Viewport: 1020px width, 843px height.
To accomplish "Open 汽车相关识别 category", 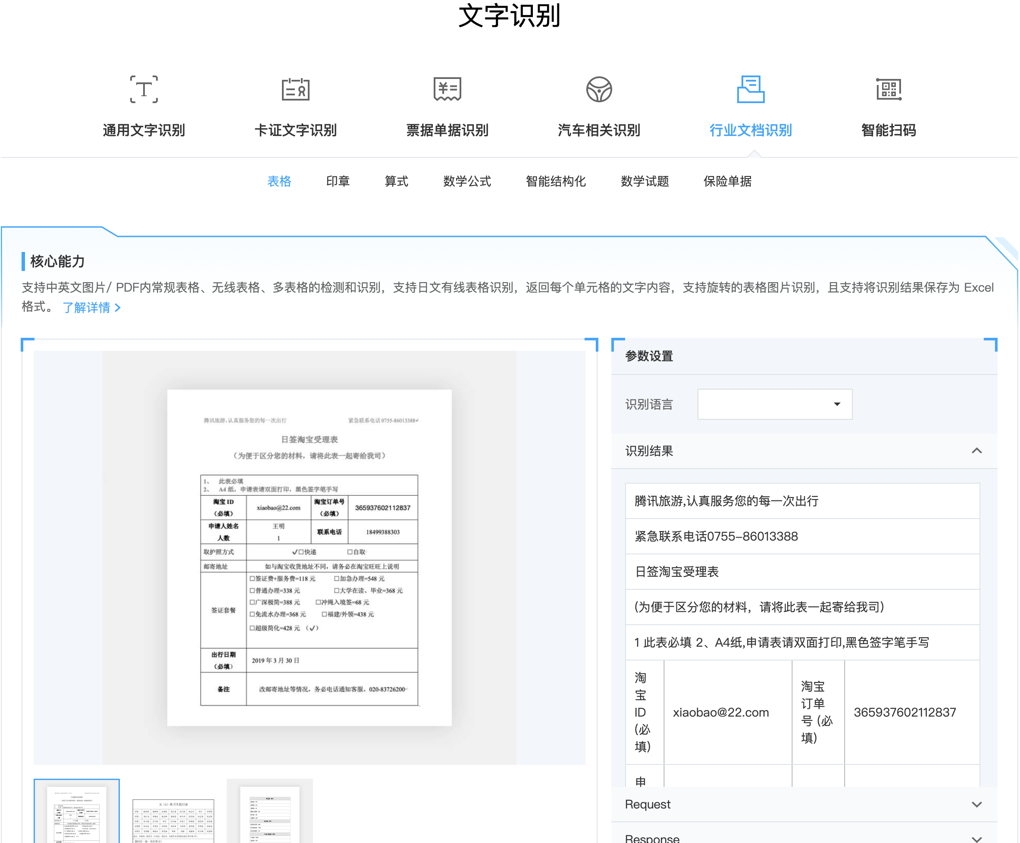I will pos(599,130).
